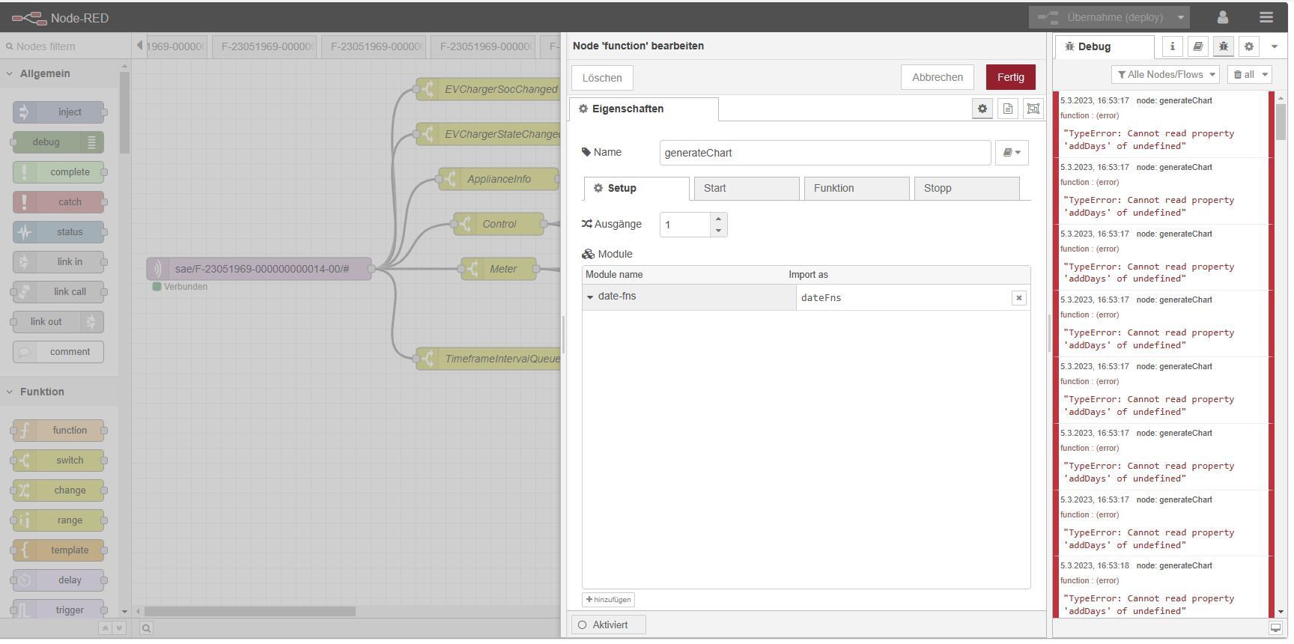Select the sae/F-23051969 MQTT input node
This screenshot has height=644, width=1294.
pos(259,269)
